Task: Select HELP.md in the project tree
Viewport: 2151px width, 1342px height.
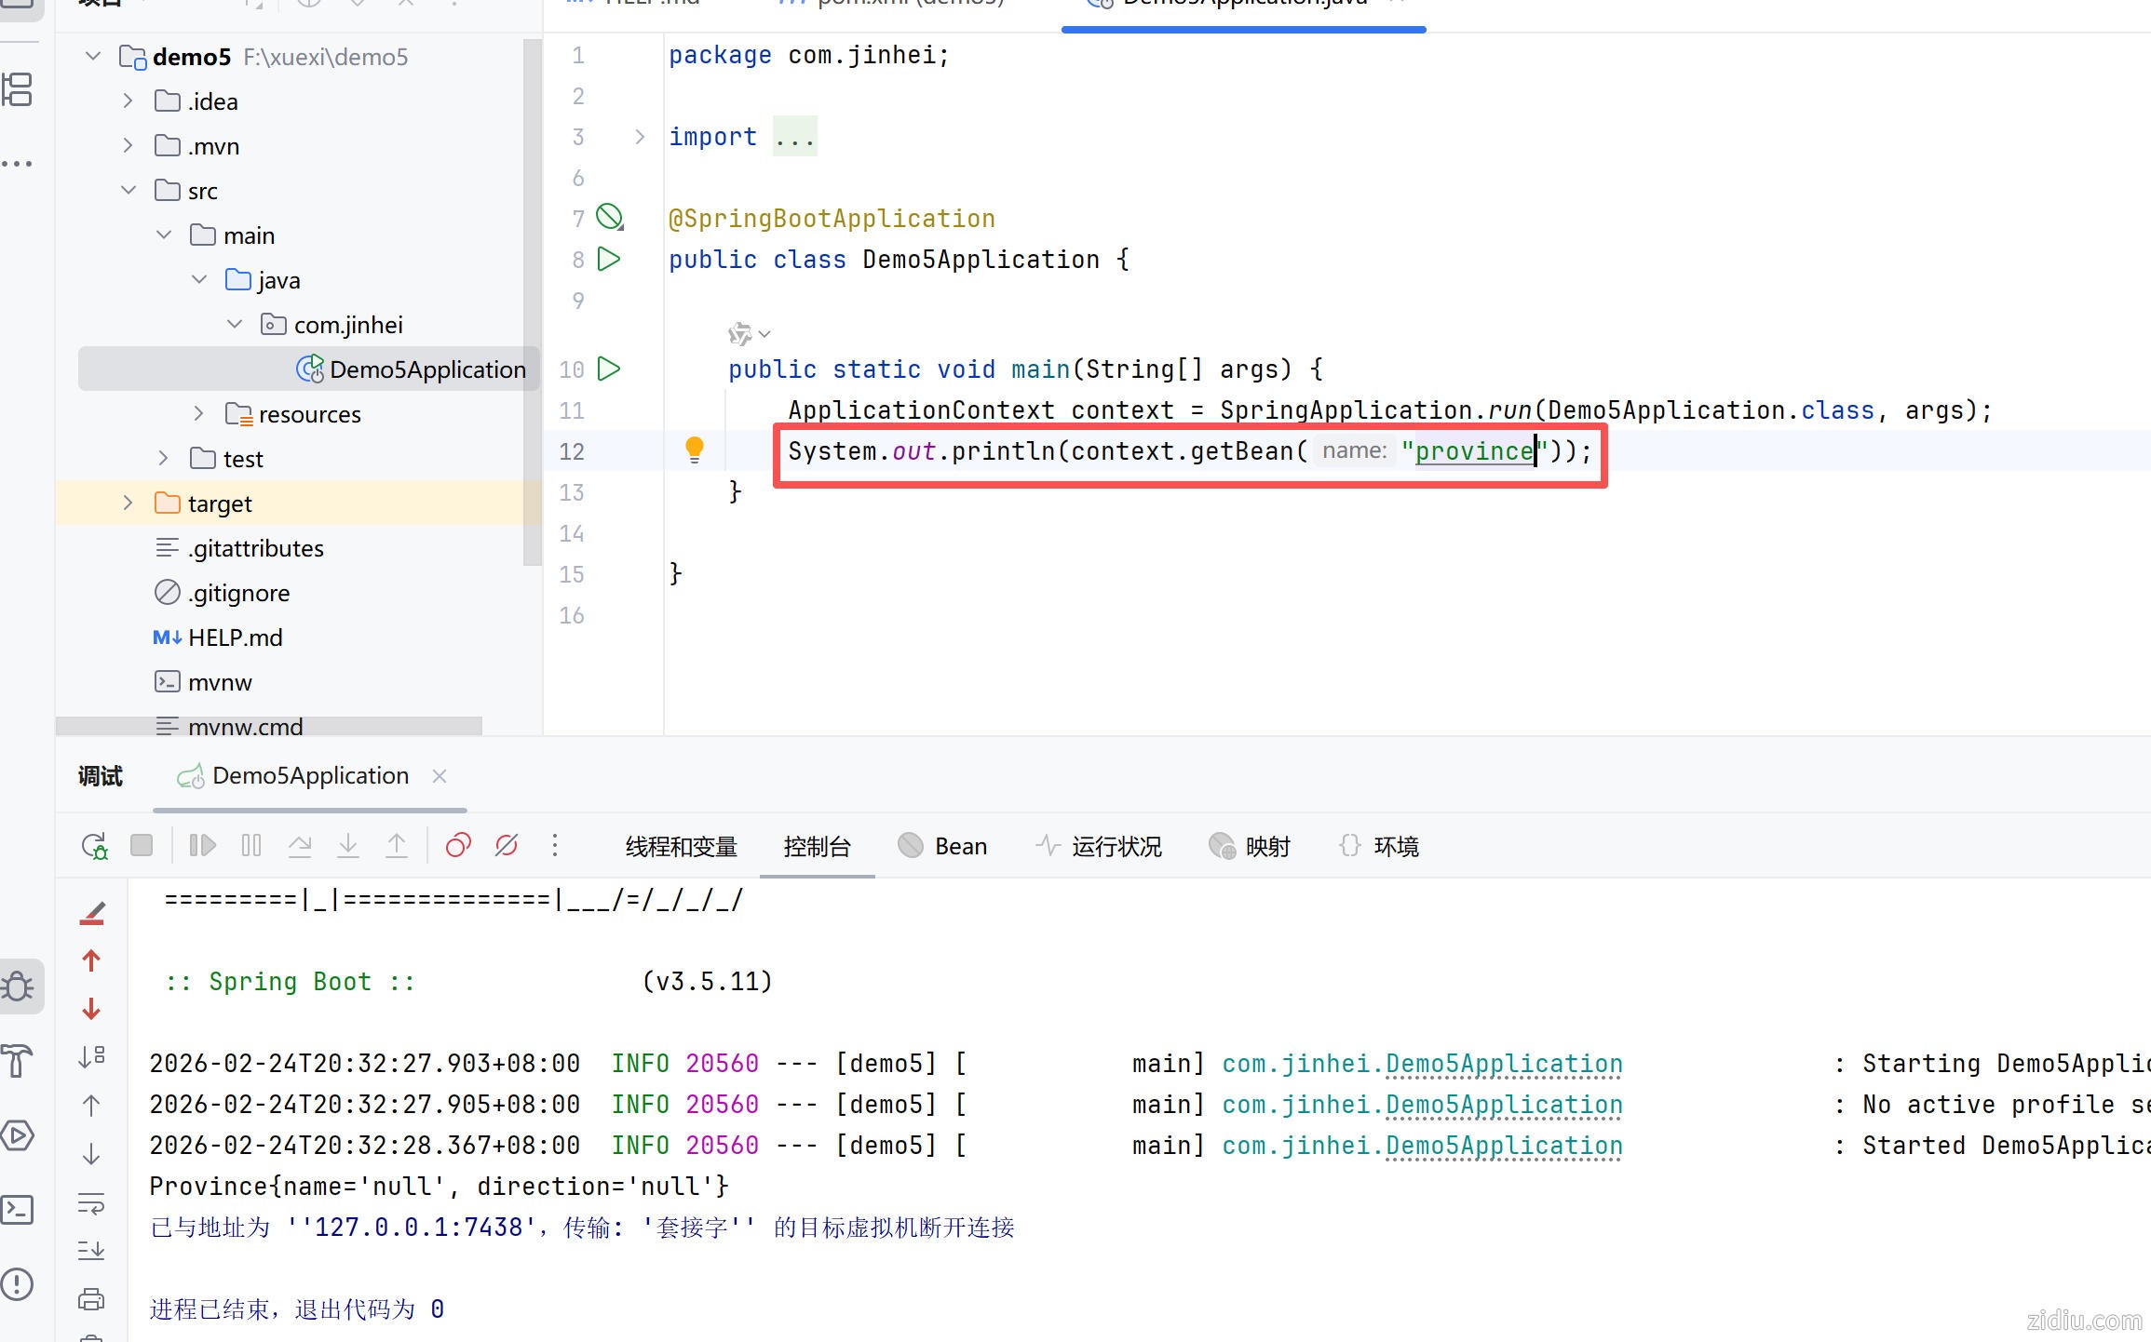Action: pos(235,637)
